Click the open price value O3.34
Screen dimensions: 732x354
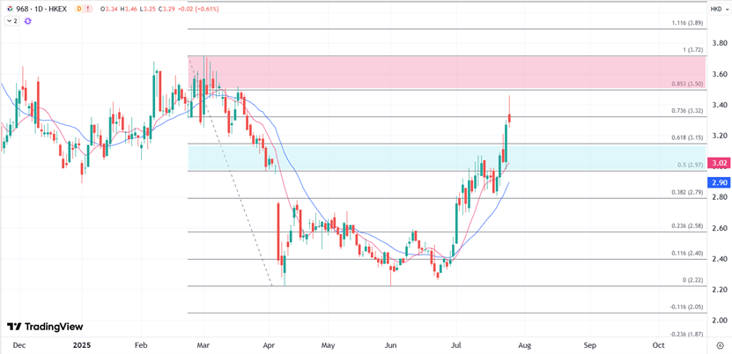[x=107, y=9]
